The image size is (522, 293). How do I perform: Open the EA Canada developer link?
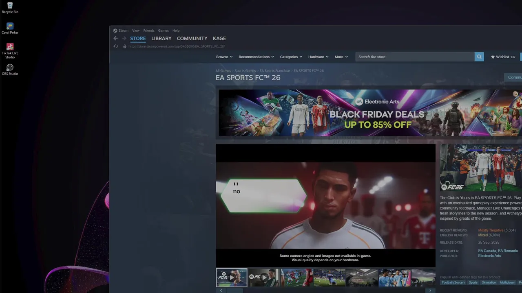pyautogui.click(x=487, y=251)
